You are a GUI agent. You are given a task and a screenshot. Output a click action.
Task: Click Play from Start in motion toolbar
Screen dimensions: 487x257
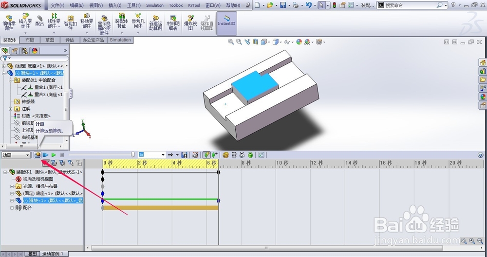tap(46, 155)
